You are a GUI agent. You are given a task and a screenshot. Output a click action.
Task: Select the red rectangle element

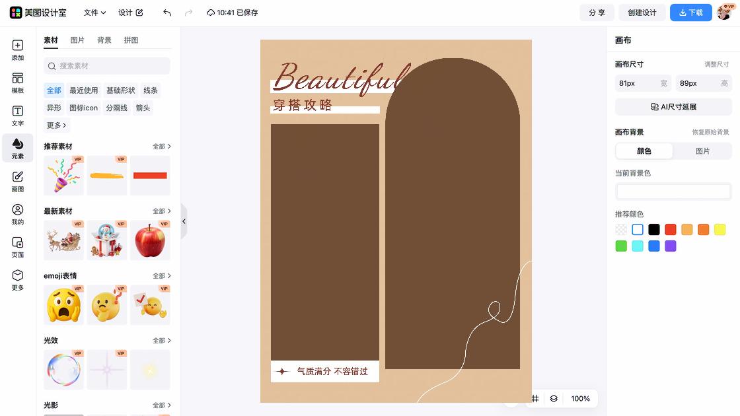click(150, 176)
